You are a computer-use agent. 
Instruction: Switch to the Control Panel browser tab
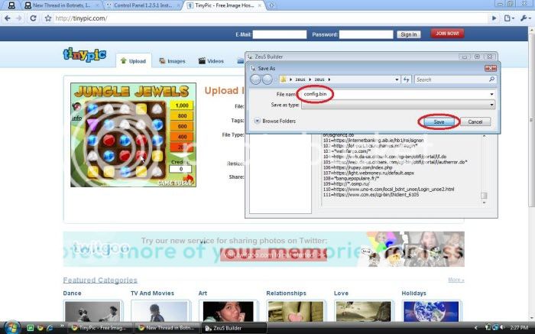(x=139, y=5)
